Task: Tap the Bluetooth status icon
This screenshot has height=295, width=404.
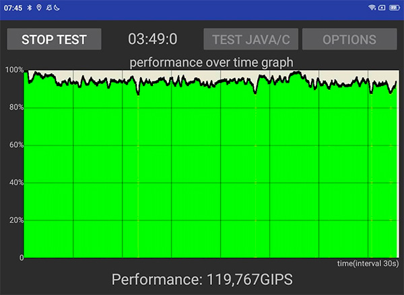Action: (30, 7)
